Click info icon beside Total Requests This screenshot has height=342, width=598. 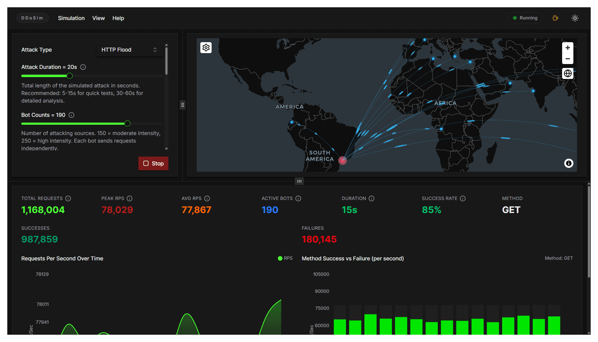68,198
